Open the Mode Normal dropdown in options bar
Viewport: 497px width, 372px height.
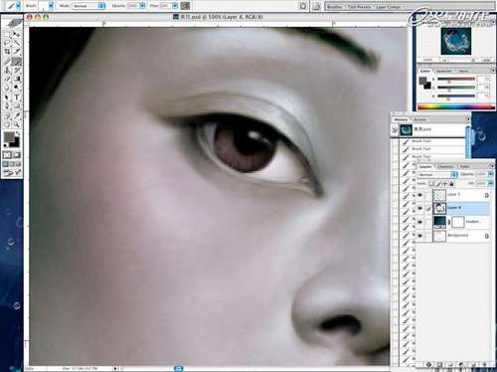(88, 6)
